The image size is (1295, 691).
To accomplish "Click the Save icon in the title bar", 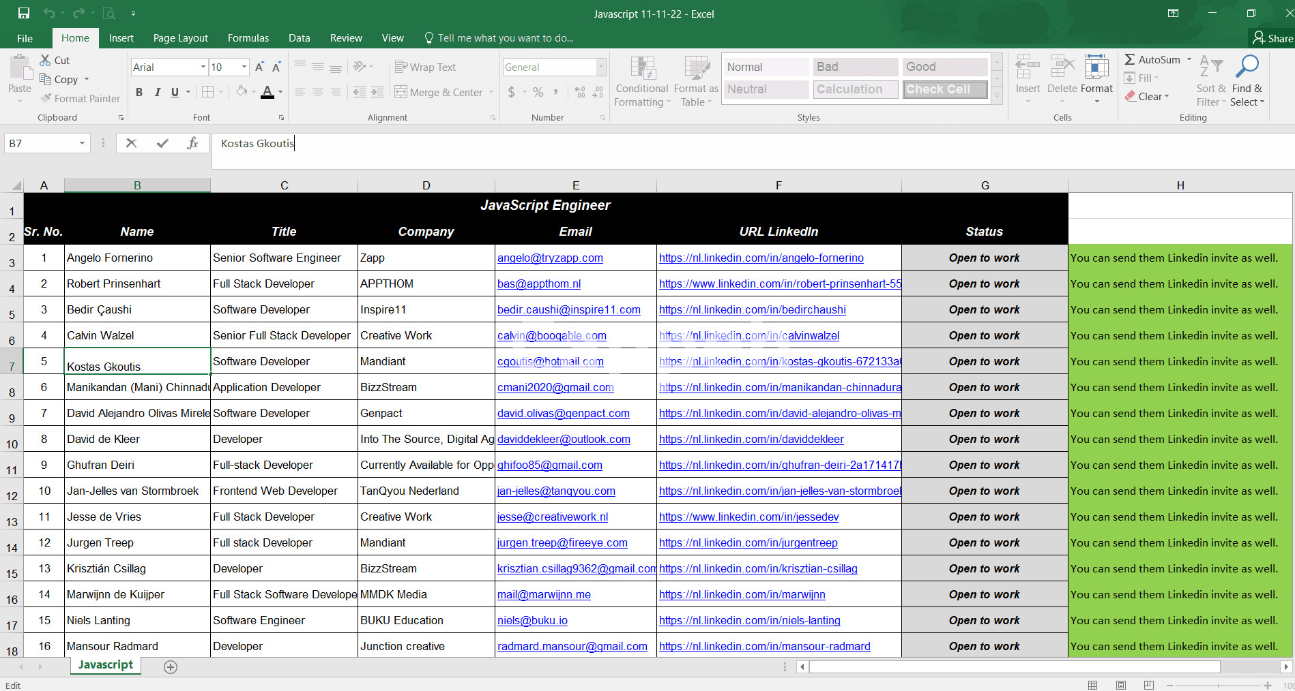I will 24,13.
